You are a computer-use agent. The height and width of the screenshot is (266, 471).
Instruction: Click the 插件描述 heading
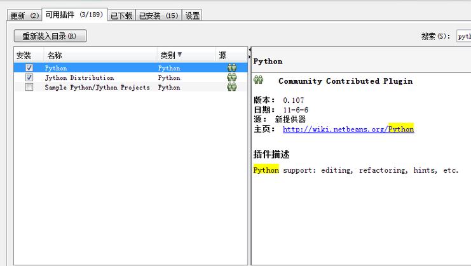(271, 154)
